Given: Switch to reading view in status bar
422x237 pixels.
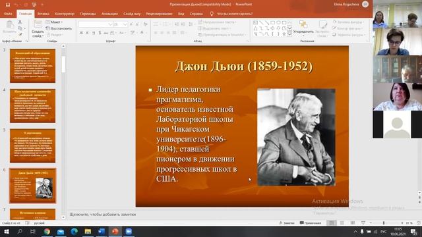Looking at the screenshot, I should point(353,223).
